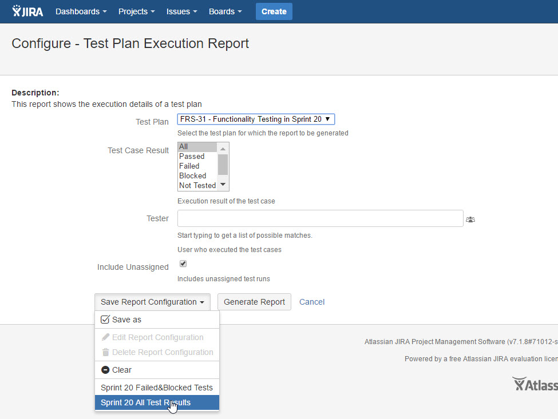Click the Test Case Result list scrollbar thumb
Viewport: 558px width, 419px height.
tap(223, 165)
